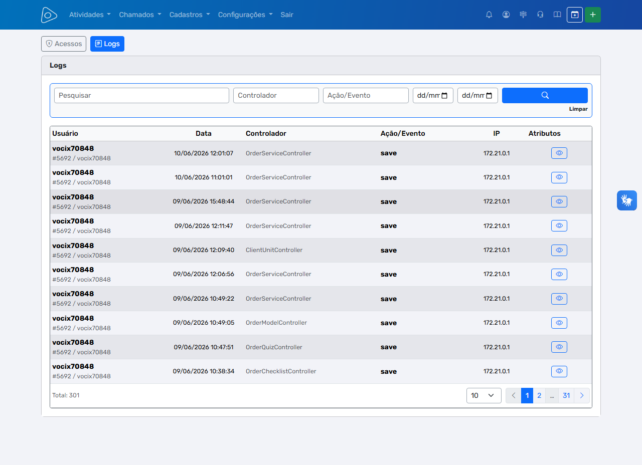The image size is (642, 465).
Task: Click the Logs panel heading
Action: pyautogui.click(x=58, y=65)
